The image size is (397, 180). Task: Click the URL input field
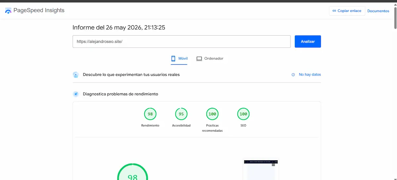pos(182,42)
